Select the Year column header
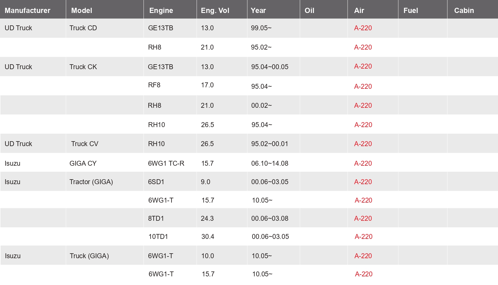Viewport: 498px width, 285px height. click(258, 10)
